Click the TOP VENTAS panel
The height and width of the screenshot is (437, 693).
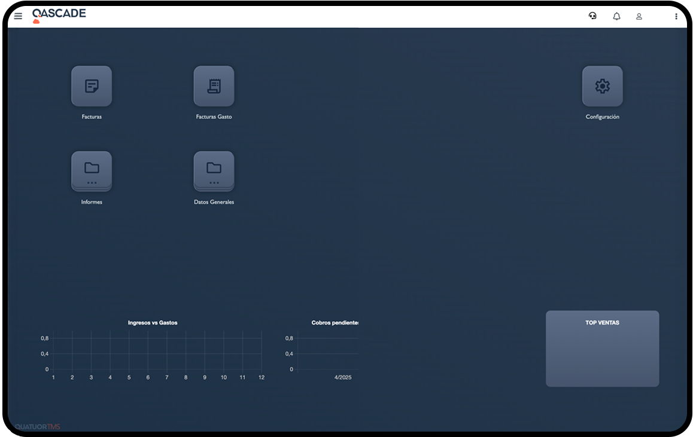coord(602,349)
